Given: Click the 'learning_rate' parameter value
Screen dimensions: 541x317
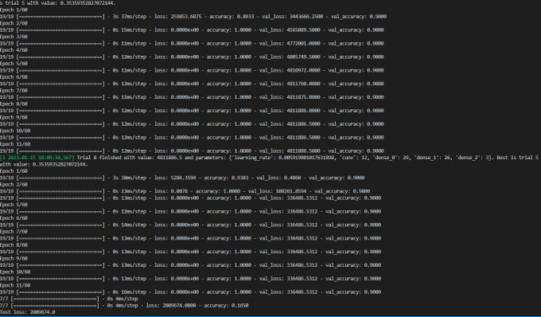Looking at the screenshot, I should click(x=305, y=158).
